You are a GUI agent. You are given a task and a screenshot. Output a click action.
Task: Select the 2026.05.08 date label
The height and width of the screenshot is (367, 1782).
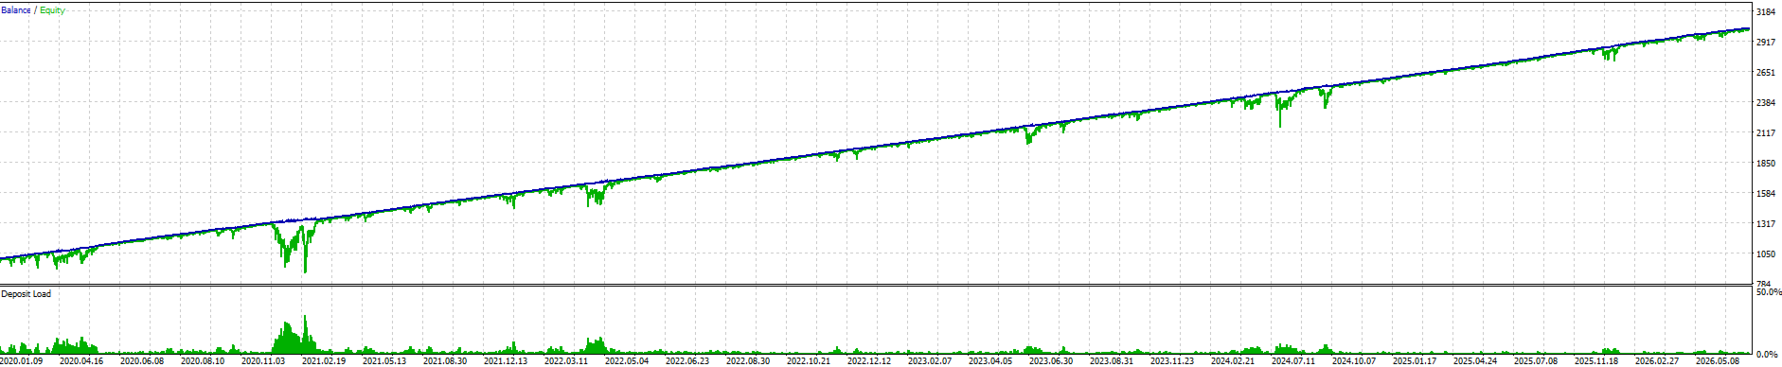coord(1718,360)
